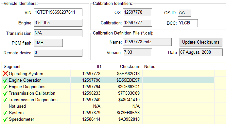Click the PCM flash field showing 1MB
The image size is (226, 124).
click(48, 43)
